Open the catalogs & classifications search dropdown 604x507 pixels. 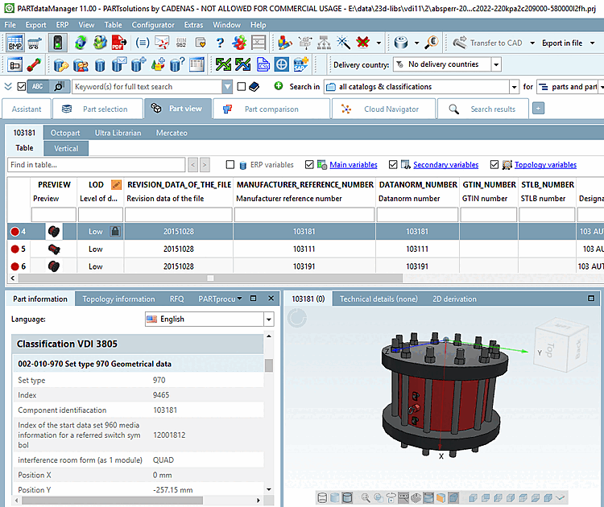click(514, 87)
